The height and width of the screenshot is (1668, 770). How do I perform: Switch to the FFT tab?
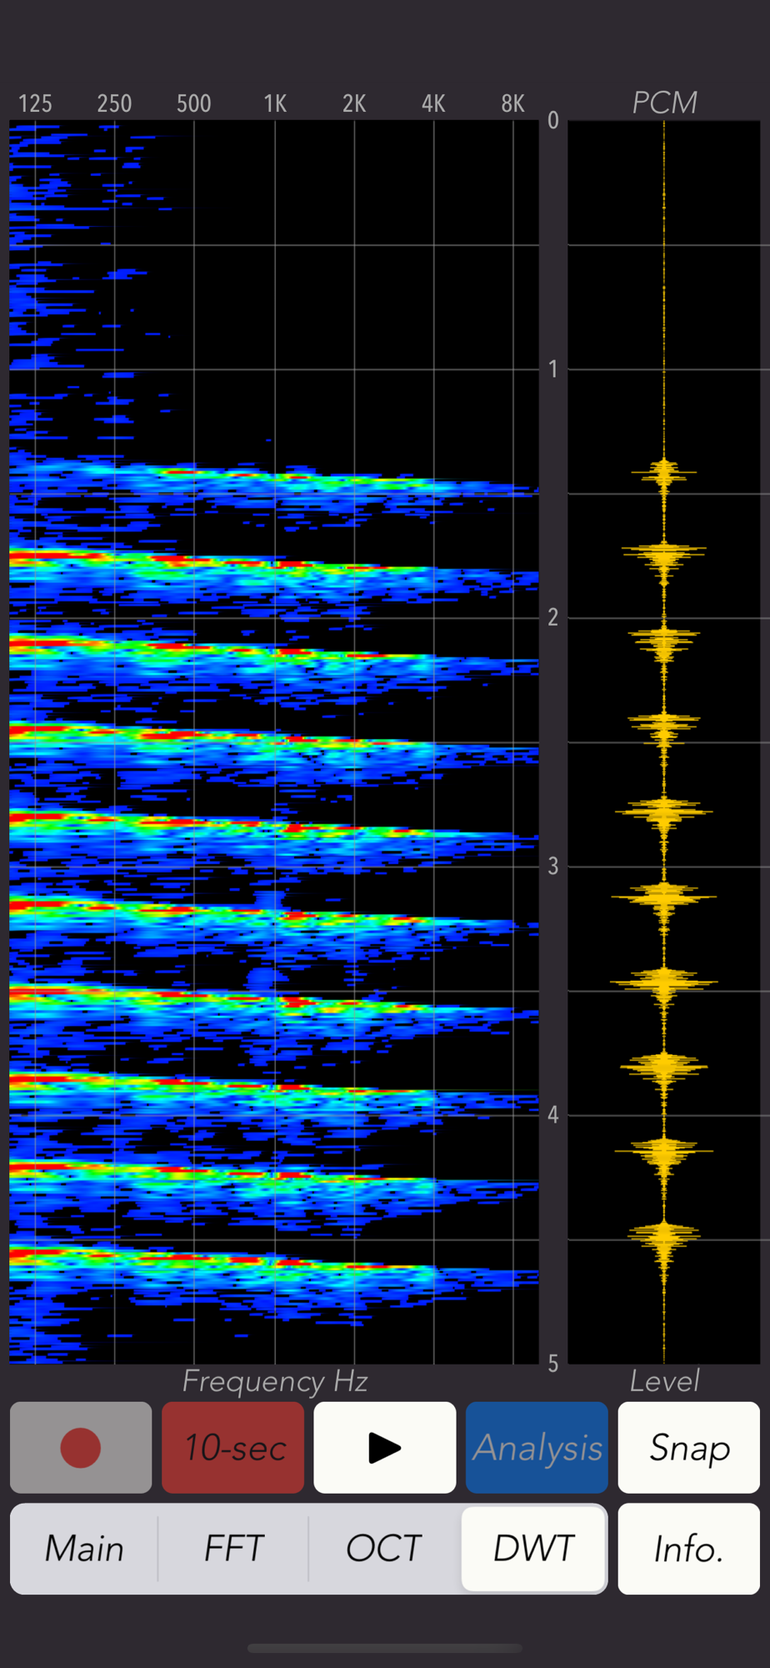[234, 1549]
